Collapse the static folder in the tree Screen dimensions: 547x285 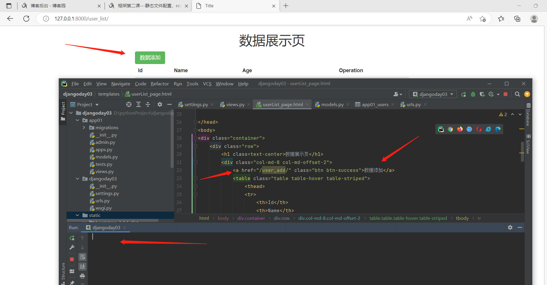[x=77, y=215]
